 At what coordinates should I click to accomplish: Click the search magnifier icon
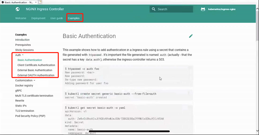153,9
